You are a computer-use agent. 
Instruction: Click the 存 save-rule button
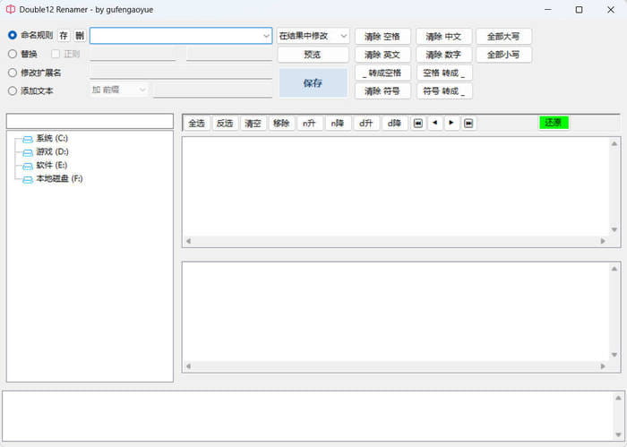tap(64, 36)
